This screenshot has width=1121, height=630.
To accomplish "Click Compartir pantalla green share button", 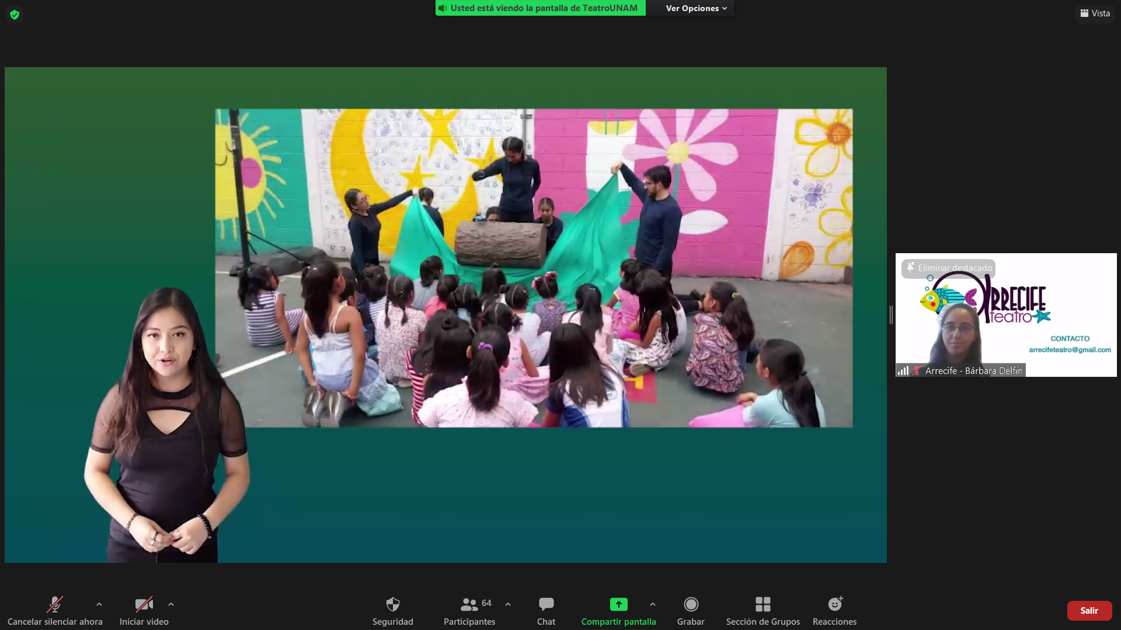I will (x=618, y=610).
